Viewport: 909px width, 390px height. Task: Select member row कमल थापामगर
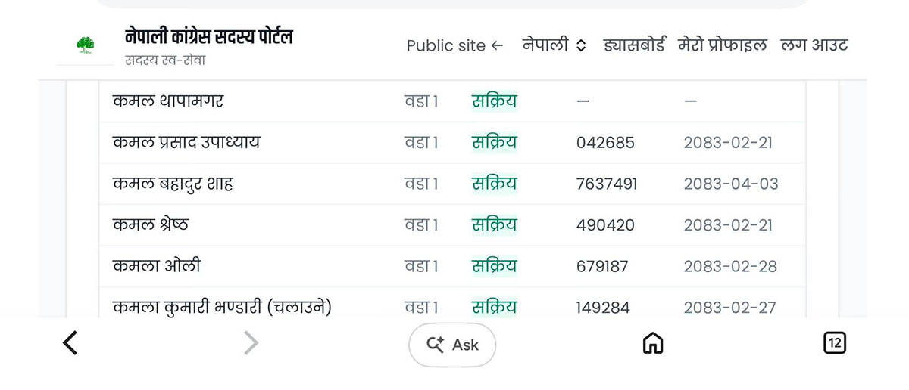point(451,101)
